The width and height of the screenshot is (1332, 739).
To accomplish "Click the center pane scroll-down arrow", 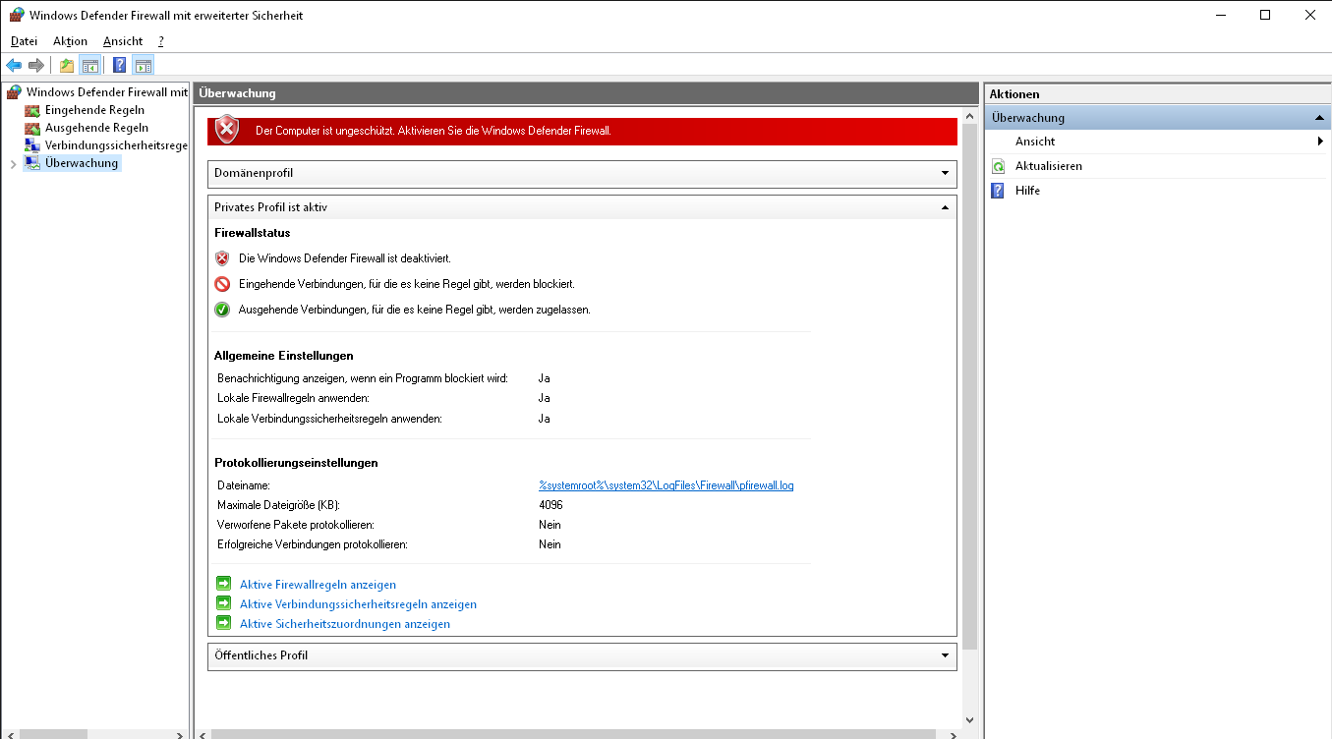I will tap(970, 719).
